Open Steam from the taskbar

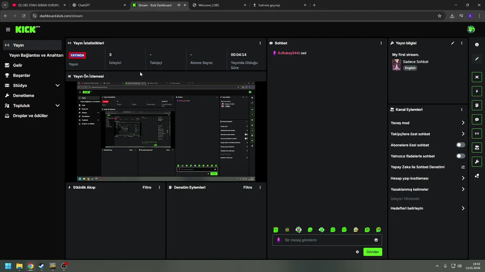point(41,266)
